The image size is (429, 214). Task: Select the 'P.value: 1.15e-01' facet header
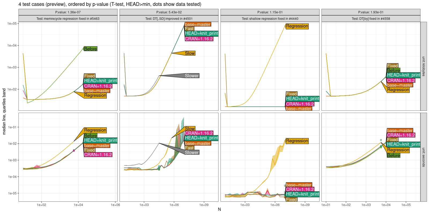(x=270, y=12)
